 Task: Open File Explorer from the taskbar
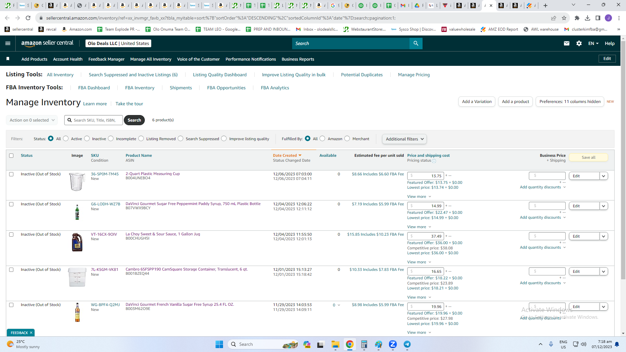tap(335, 344)
